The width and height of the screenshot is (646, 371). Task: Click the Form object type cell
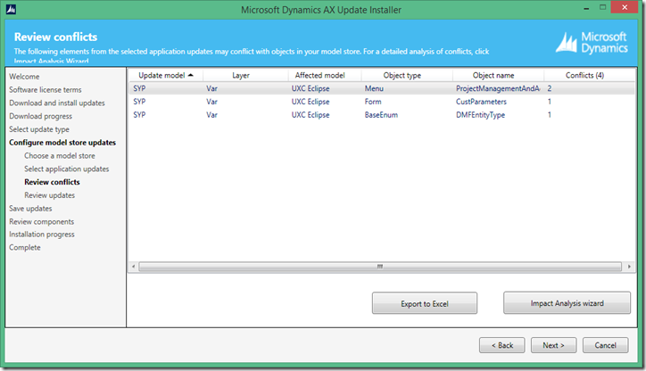373,102
